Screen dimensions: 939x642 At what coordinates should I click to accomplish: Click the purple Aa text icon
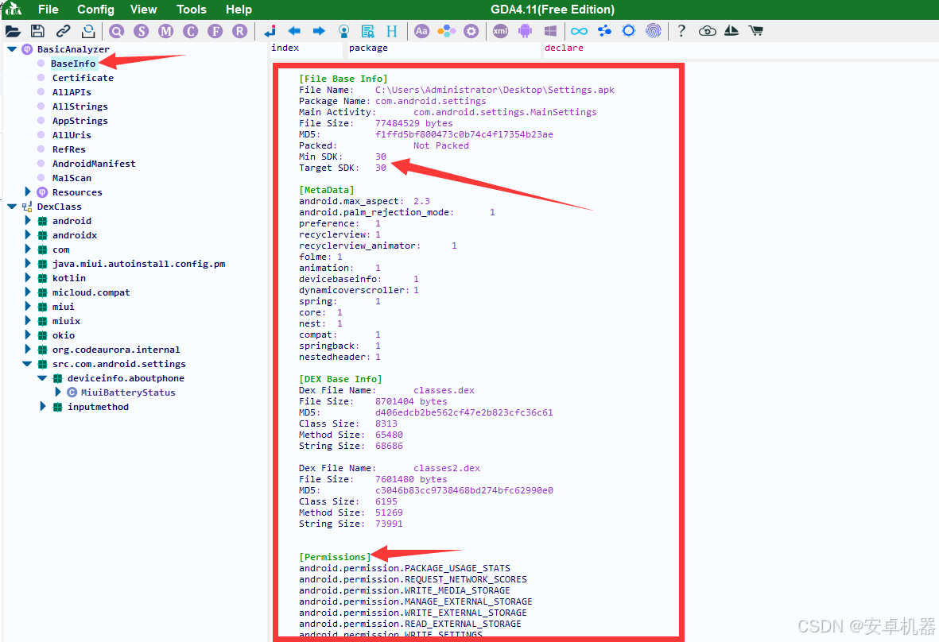tap(421, 31)
